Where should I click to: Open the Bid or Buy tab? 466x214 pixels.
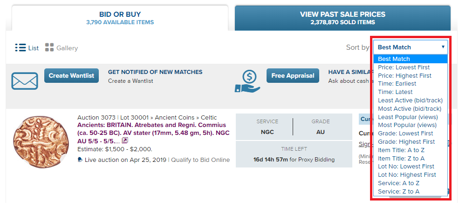point(120,18)
